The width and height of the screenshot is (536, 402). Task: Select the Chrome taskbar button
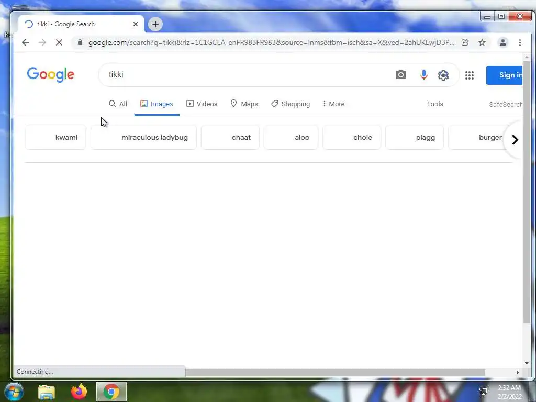111,392
